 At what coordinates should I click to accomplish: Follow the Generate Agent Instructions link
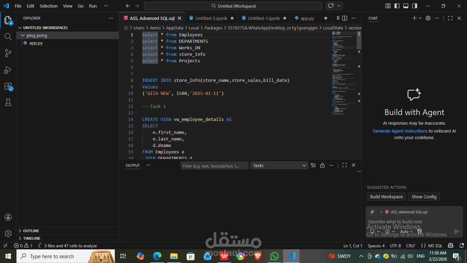(x=400, y=131)
